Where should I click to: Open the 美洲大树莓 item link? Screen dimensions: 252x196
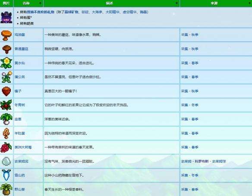pyautogui.click(x=23, y=147)
